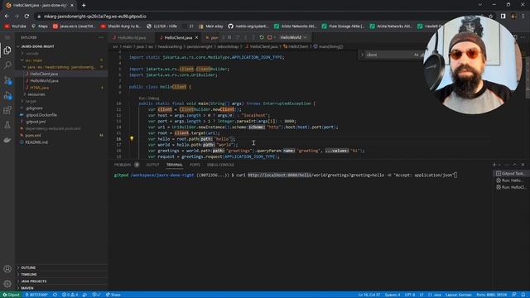The width and height of the screenshot is (530, 298).
Task: Toggle Match Case in find widget
Action: coord(416,55)
